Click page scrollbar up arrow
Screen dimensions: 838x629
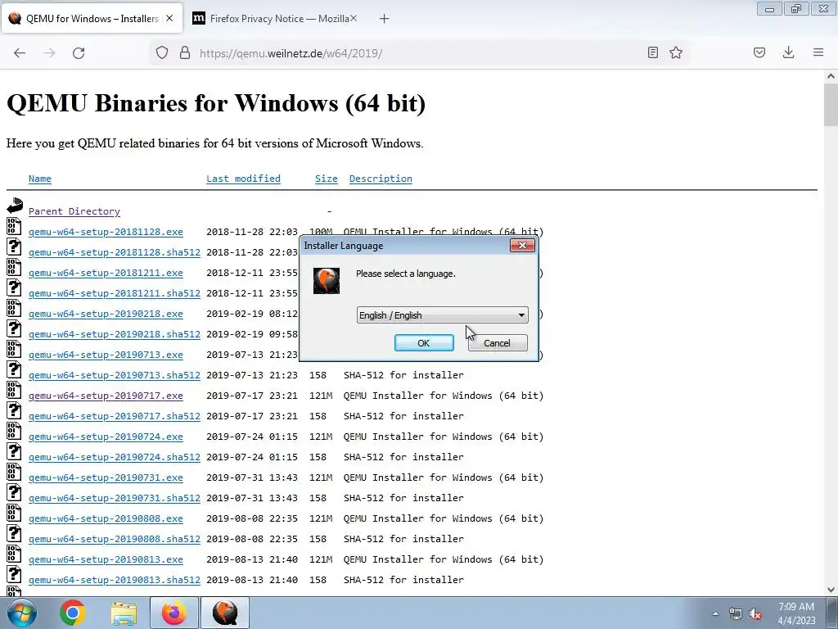(x=831, y=76)
